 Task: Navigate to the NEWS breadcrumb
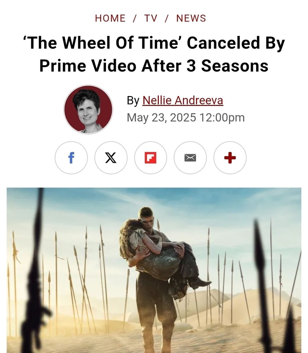191,18
